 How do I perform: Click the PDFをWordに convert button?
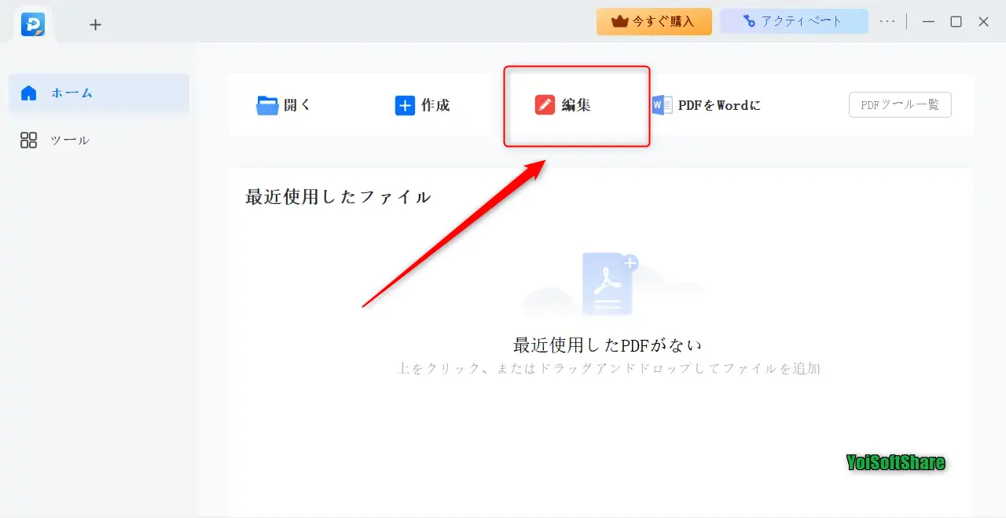(x=706, y=105)
